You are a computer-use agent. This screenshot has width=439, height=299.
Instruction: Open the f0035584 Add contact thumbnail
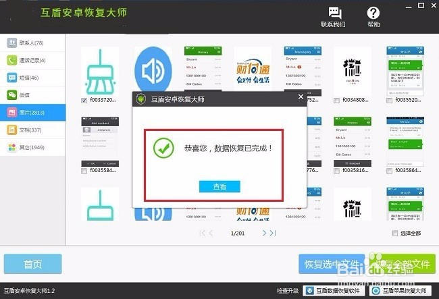tap(100, 142)
